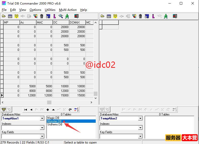
Task: Click the plus insert record navigator button
Action: point(48,110)
